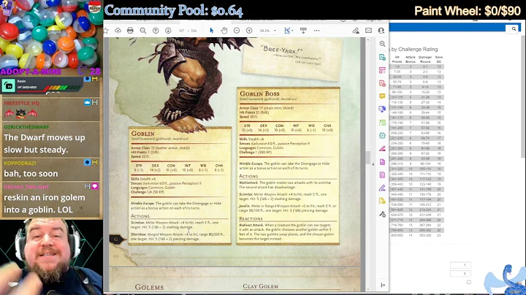Viewport: 526px width, 295px height.
Task: Open the pink Redact pen tool icon
Action: pos(382,148)
